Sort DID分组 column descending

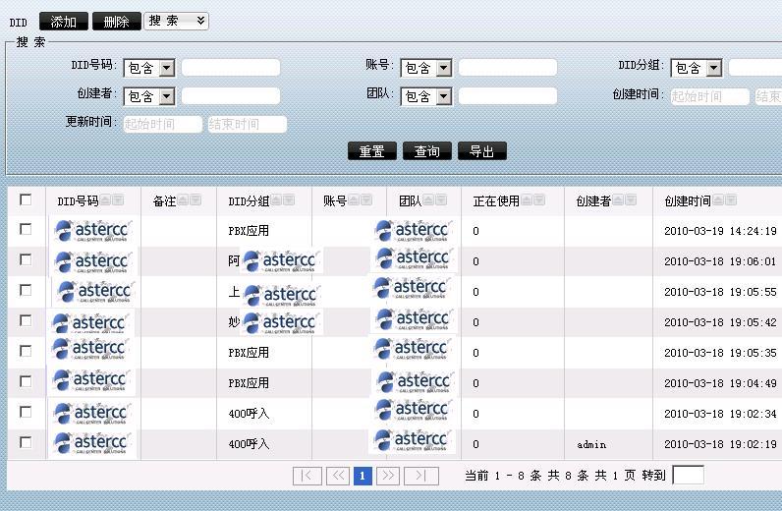coord(288,200)
